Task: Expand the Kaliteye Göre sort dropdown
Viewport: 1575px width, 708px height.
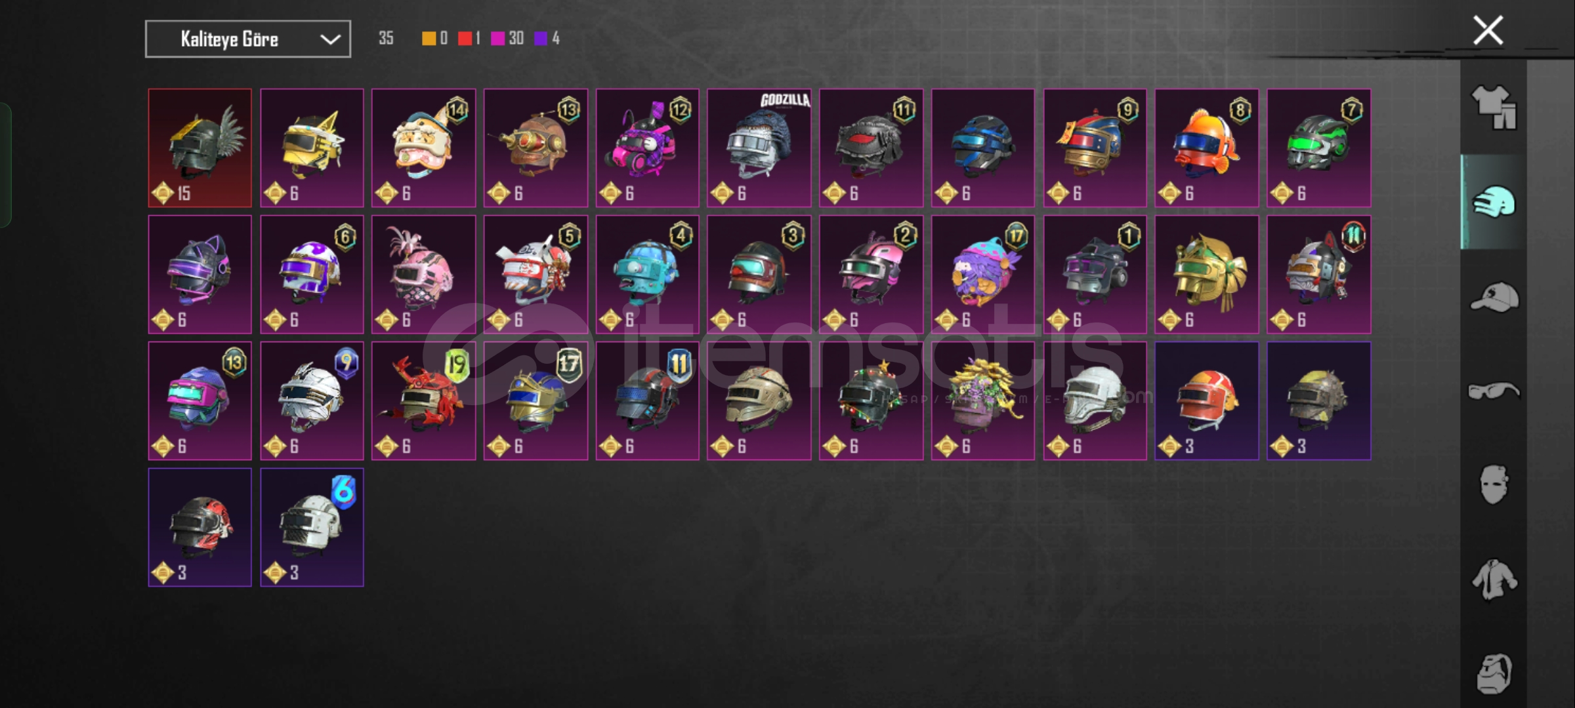Action: (x=248, y=39)
